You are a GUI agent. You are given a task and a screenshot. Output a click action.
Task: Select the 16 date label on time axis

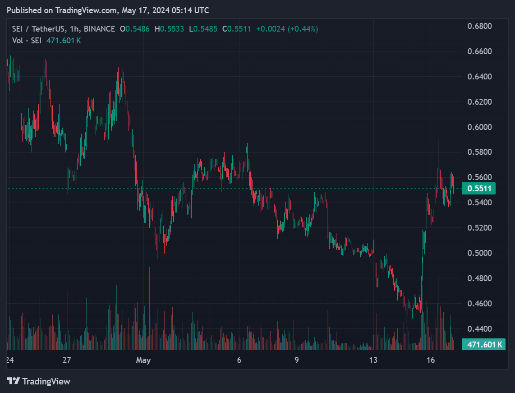pos(432,361)
